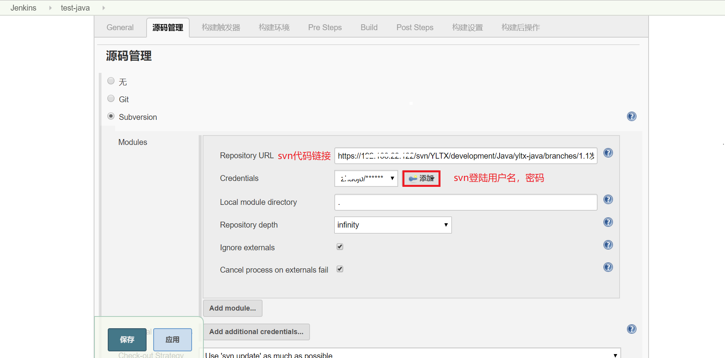Click the Add module... button
Viewport: 725px width, 358px height.
coord(233,308)
